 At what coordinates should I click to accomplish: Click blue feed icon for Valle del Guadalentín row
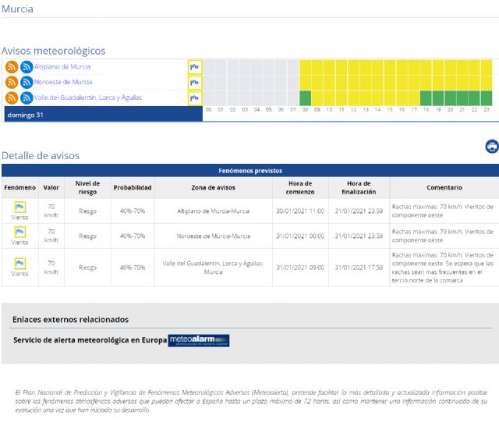coord(27,98)
